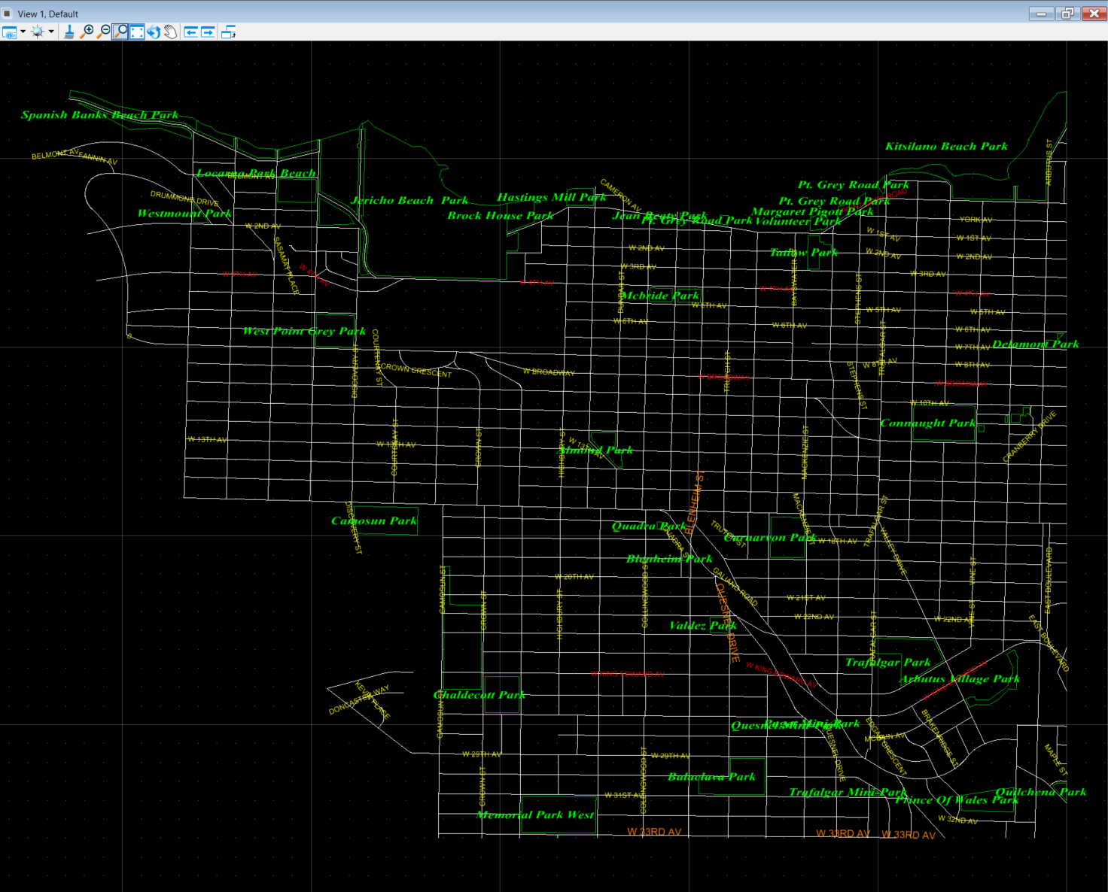This screenshot has height=892, width=1108.
Task: Activate the Fit View tool
Action: coord(137,32)
